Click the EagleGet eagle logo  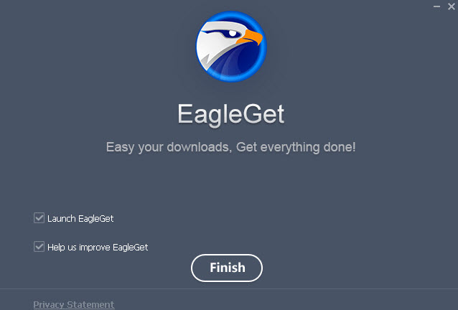[230, 47]
